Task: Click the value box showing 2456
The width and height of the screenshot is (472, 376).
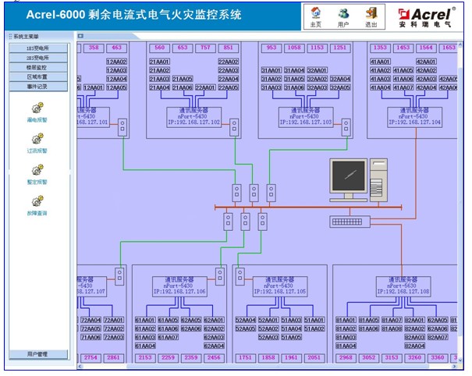Action: click(x=214, y=358)
